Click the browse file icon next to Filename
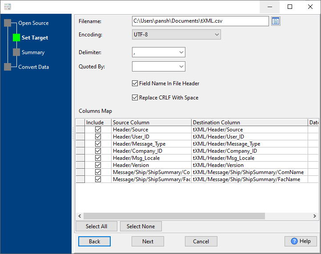 click(276, 21)
